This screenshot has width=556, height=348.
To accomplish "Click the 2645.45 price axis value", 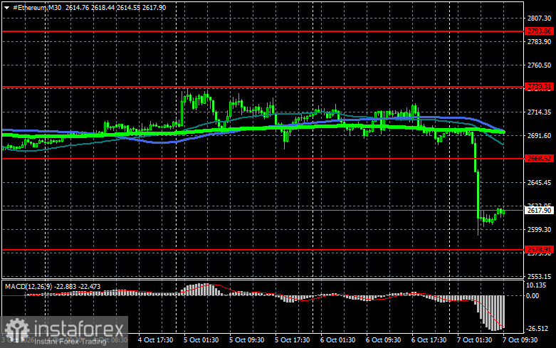I will (x=540, y=182).
